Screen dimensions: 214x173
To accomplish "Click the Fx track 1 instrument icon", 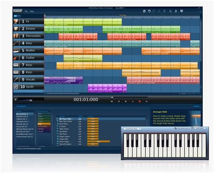I will point(16,21).
